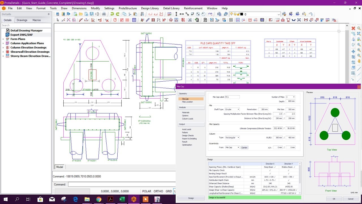Toggle ORTHO mode in status bar

pyautogui.click(x=158, y=191)
